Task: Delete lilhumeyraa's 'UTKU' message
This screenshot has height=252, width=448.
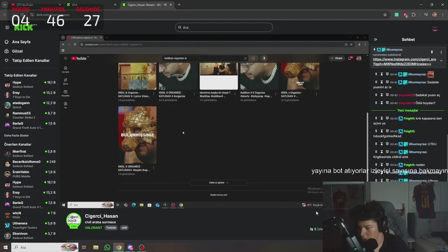Action: point(376,144)
